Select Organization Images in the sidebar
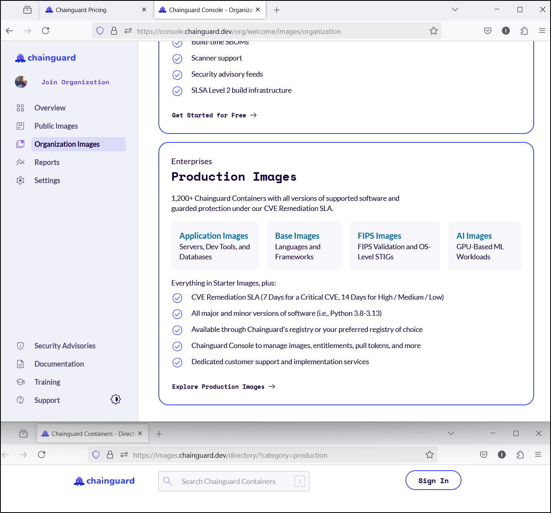 pyautogui.click(x=79, y=144)
